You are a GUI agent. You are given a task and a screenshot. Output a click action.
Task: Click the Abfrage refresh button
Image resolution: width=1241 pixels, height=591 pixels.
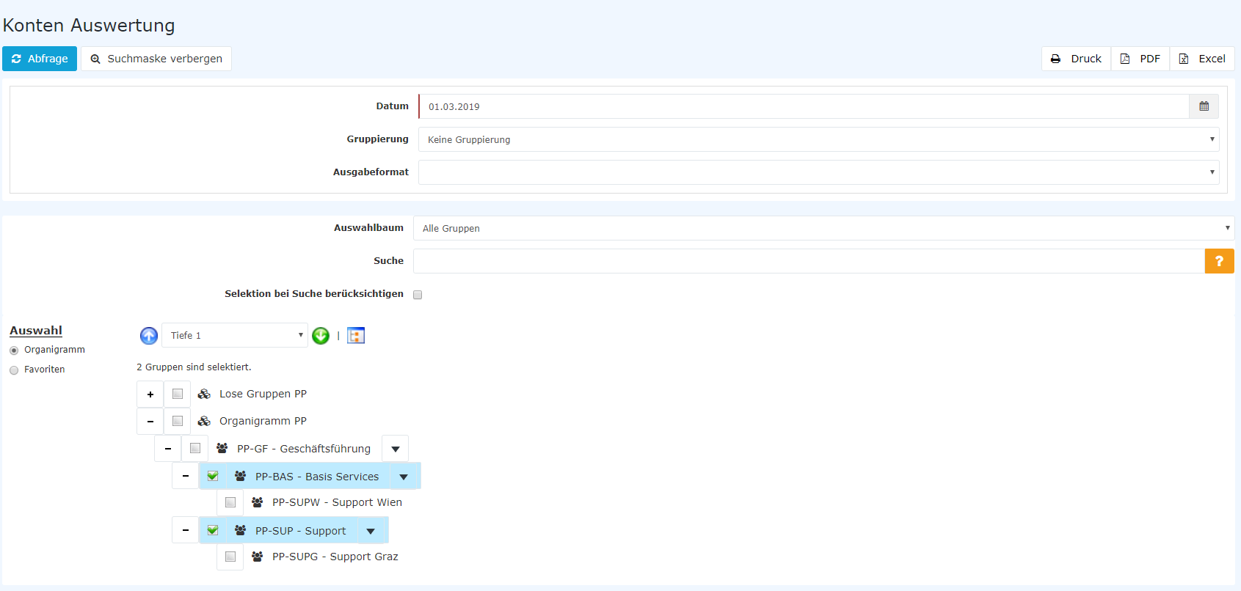click(x=40, y=59)
